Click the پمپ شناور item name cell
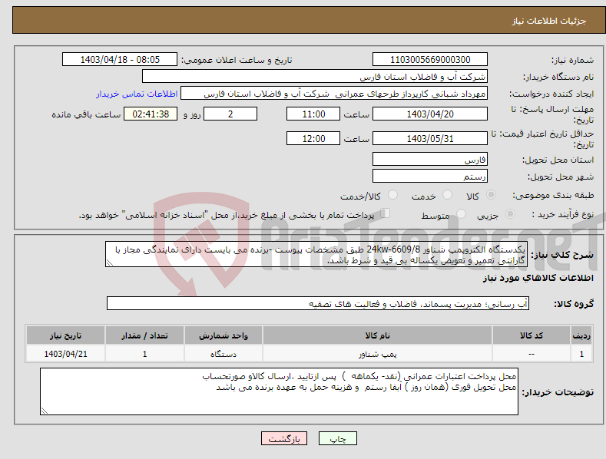This screenshot has width=606, height=459. coord(377,354)
